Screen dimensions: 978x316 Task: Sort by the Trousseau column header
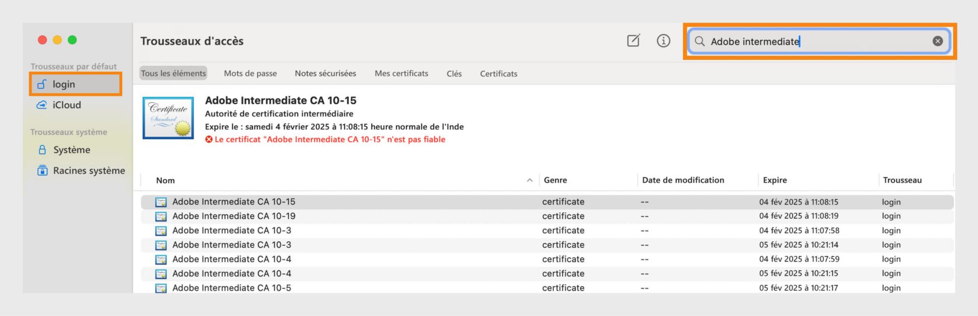coord(902,180)
